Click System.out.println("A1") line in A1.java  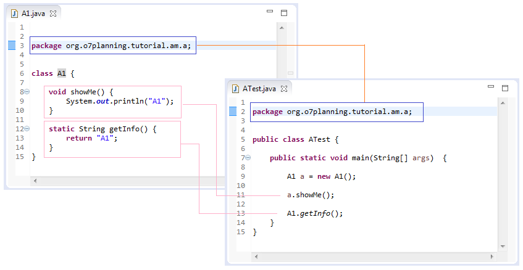tap(120, 101)
